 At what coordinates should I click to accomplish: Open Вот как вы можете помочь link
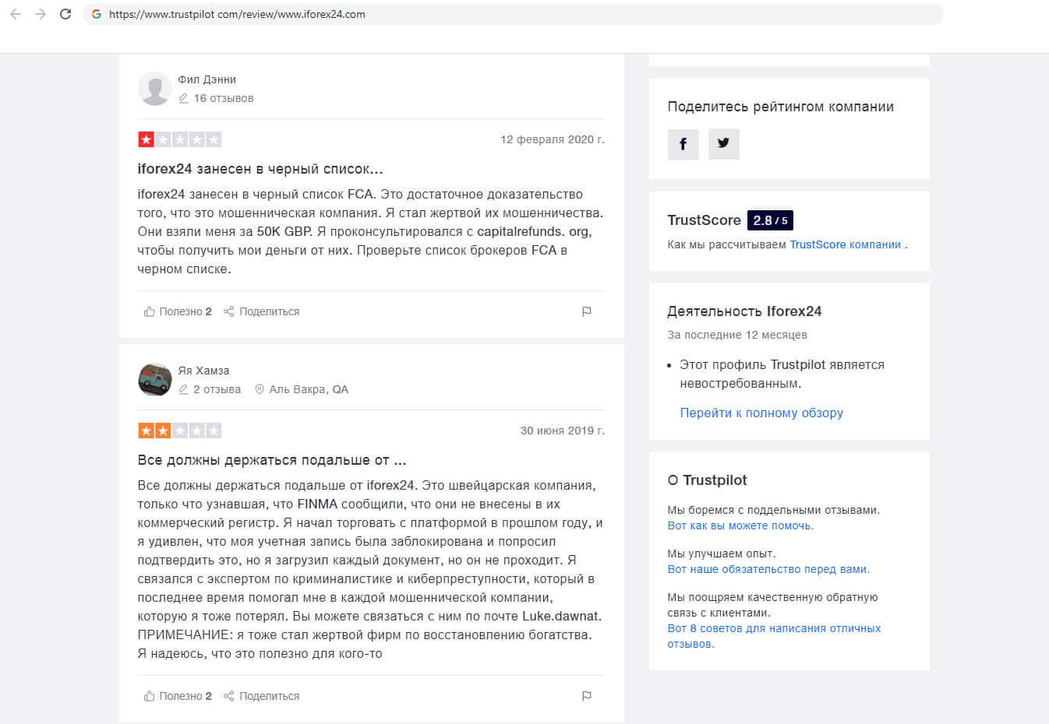pyautogui.click(x=740, y=525)
